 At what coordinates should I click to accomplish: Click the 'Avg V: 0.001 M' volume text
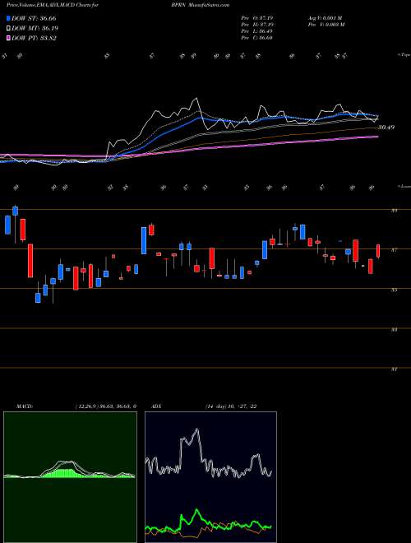(x=326, y=17)
